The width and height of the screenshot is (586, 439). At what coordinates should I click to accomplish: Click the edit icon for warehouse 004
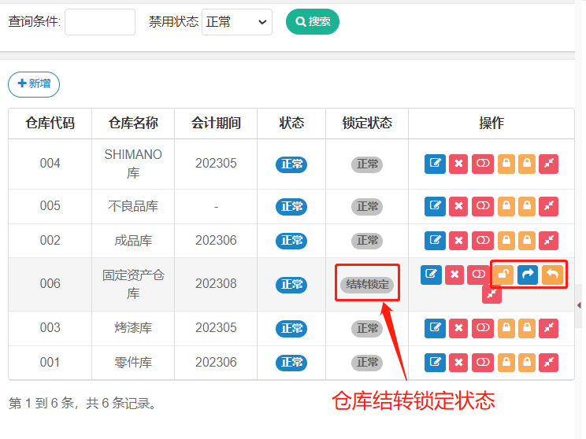[435, 164]
